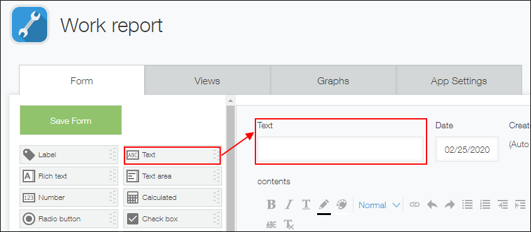Select the Text field ABC icon
Image resolution: width=531 pixels, height=232 pixels.
pos(132,155)
